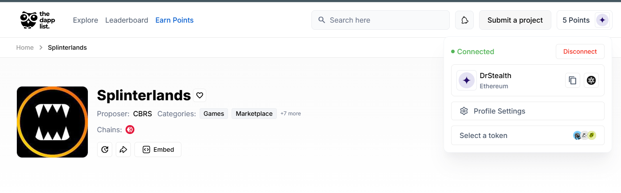
Task: Click the Search here field
Action: pos(381,20)
